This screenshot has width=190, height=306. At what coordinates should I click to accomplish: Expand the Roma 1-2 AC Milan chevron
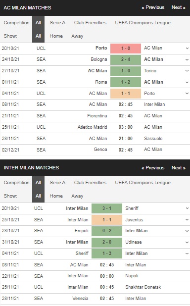click(x=187, y=82)
